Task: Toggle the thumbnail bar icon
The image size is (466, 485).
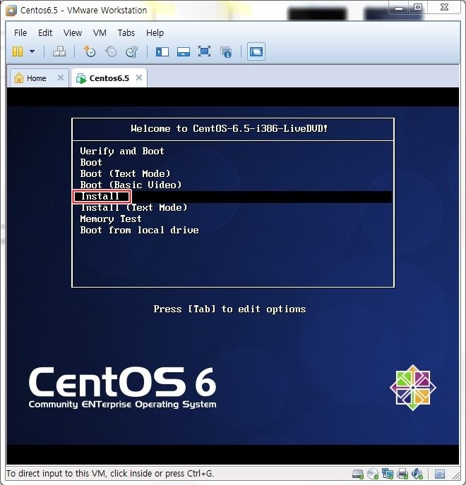Action: click(184, 51)
